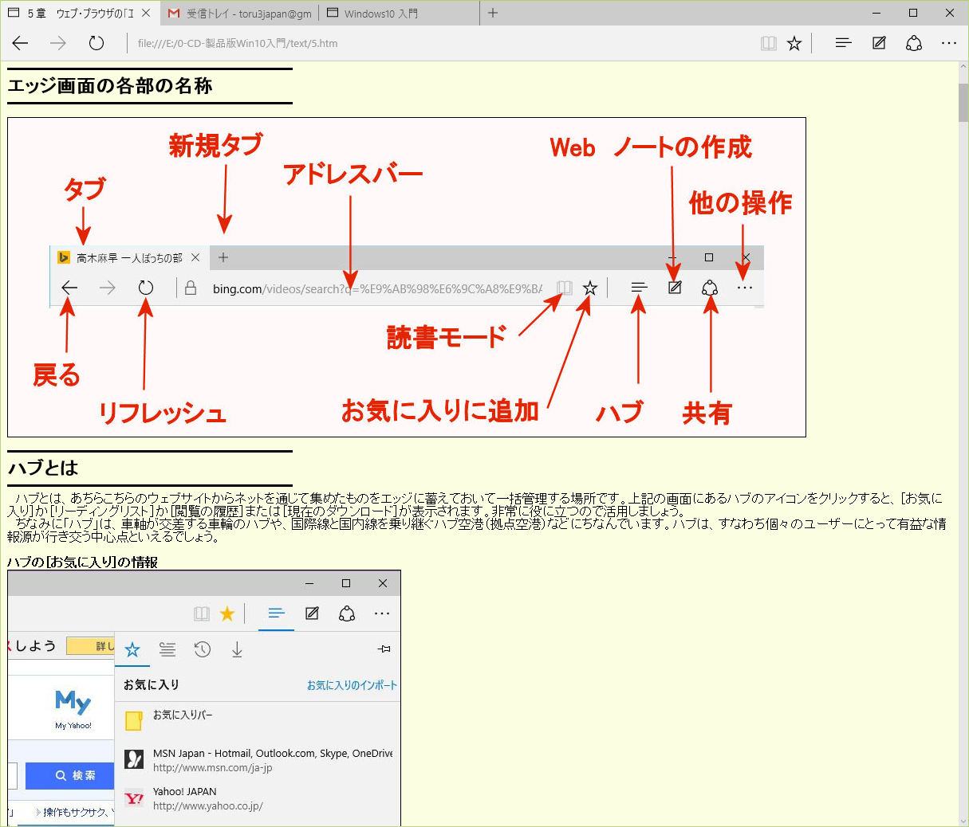This screenshot has width=969, height=827.
Task: Click the vertical scrollbar thumb on the right
Action: [963, 101]
